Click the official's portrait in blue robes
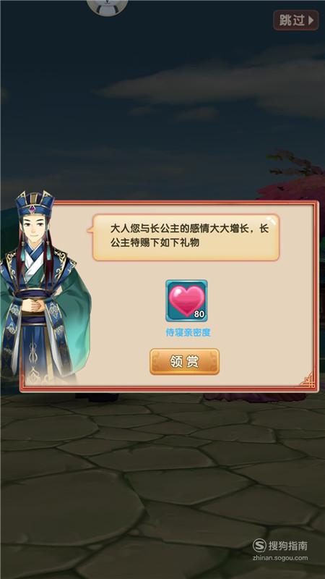This screenshot has height=579, width=325. coord(43,288)
